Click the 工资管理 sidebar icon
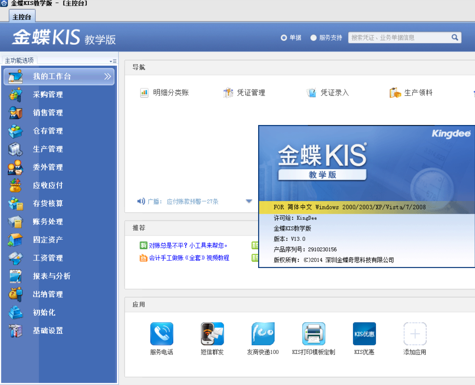This screenshot has width=475, height=385. (x=16, y=258)
